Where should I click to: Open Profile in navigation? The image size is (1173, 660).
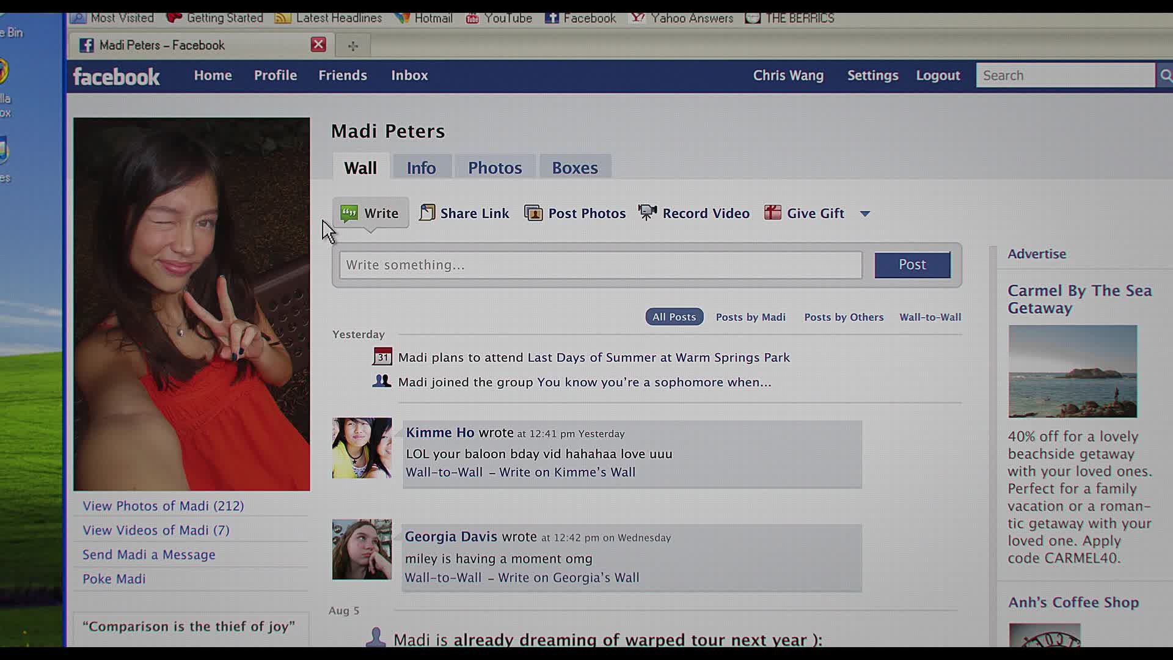276,75
